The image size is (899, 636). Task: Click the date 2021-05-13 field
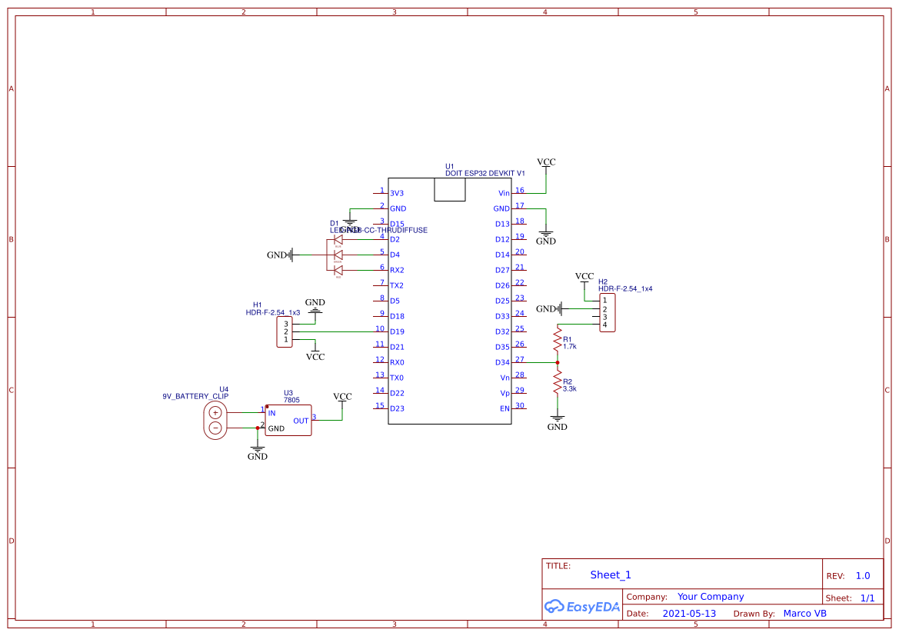pyautogui.click(x=690, y=613)
